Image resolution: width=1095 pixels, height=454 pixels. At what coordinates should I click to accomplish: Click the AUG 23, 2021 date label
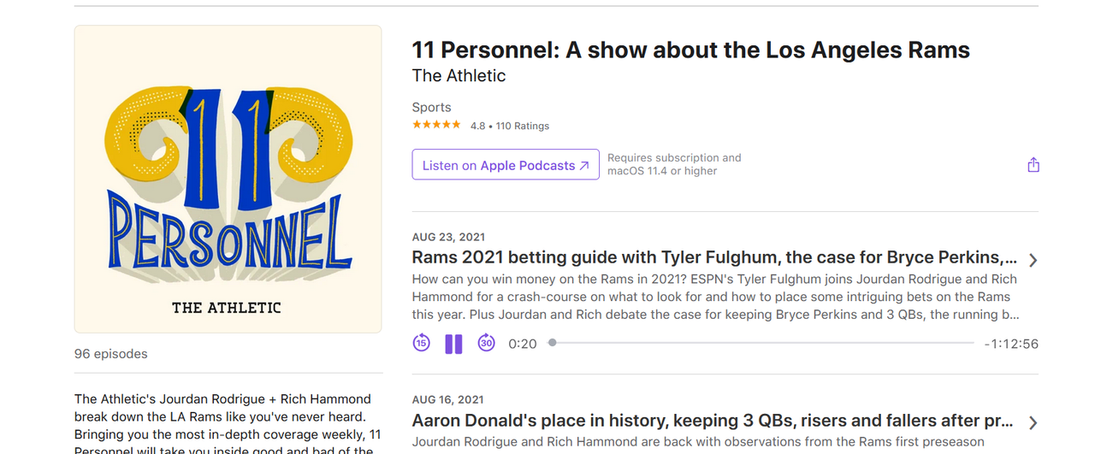(448, 237)
